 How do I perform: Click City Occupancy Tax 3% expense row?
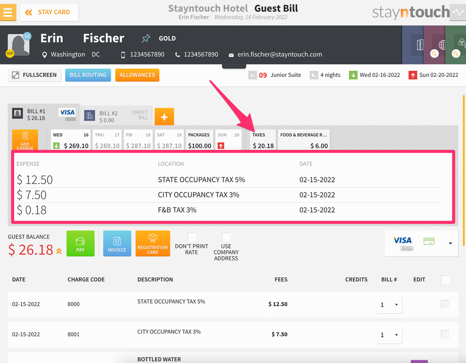pyautogui.click(x=228, y=195)
